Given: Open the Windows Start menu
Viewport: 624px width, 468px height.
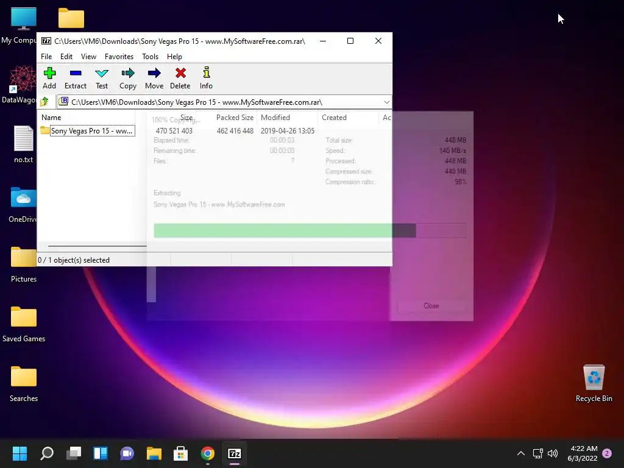Looking at the screenshot, I should point(19,453).
